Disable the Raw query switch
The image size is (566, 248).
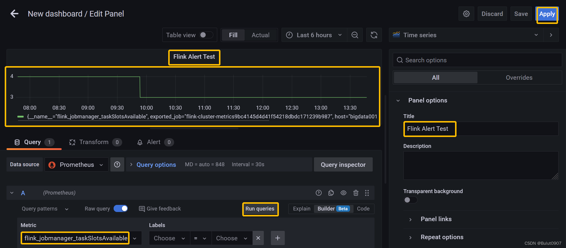pyautogui.click(x=121, y=208)
